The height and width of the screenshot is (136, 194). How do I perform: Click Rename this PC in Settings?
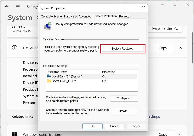pos(165,28)
